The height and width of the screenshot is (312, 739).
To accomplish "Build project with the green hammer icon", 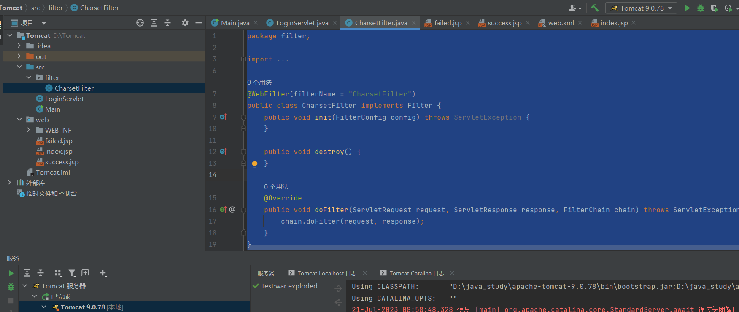I will [595, 8].
